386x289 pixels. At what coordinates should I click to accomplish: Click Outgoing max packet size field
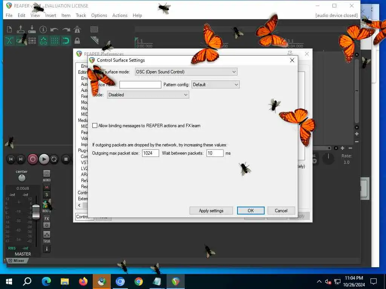point(150,153)
